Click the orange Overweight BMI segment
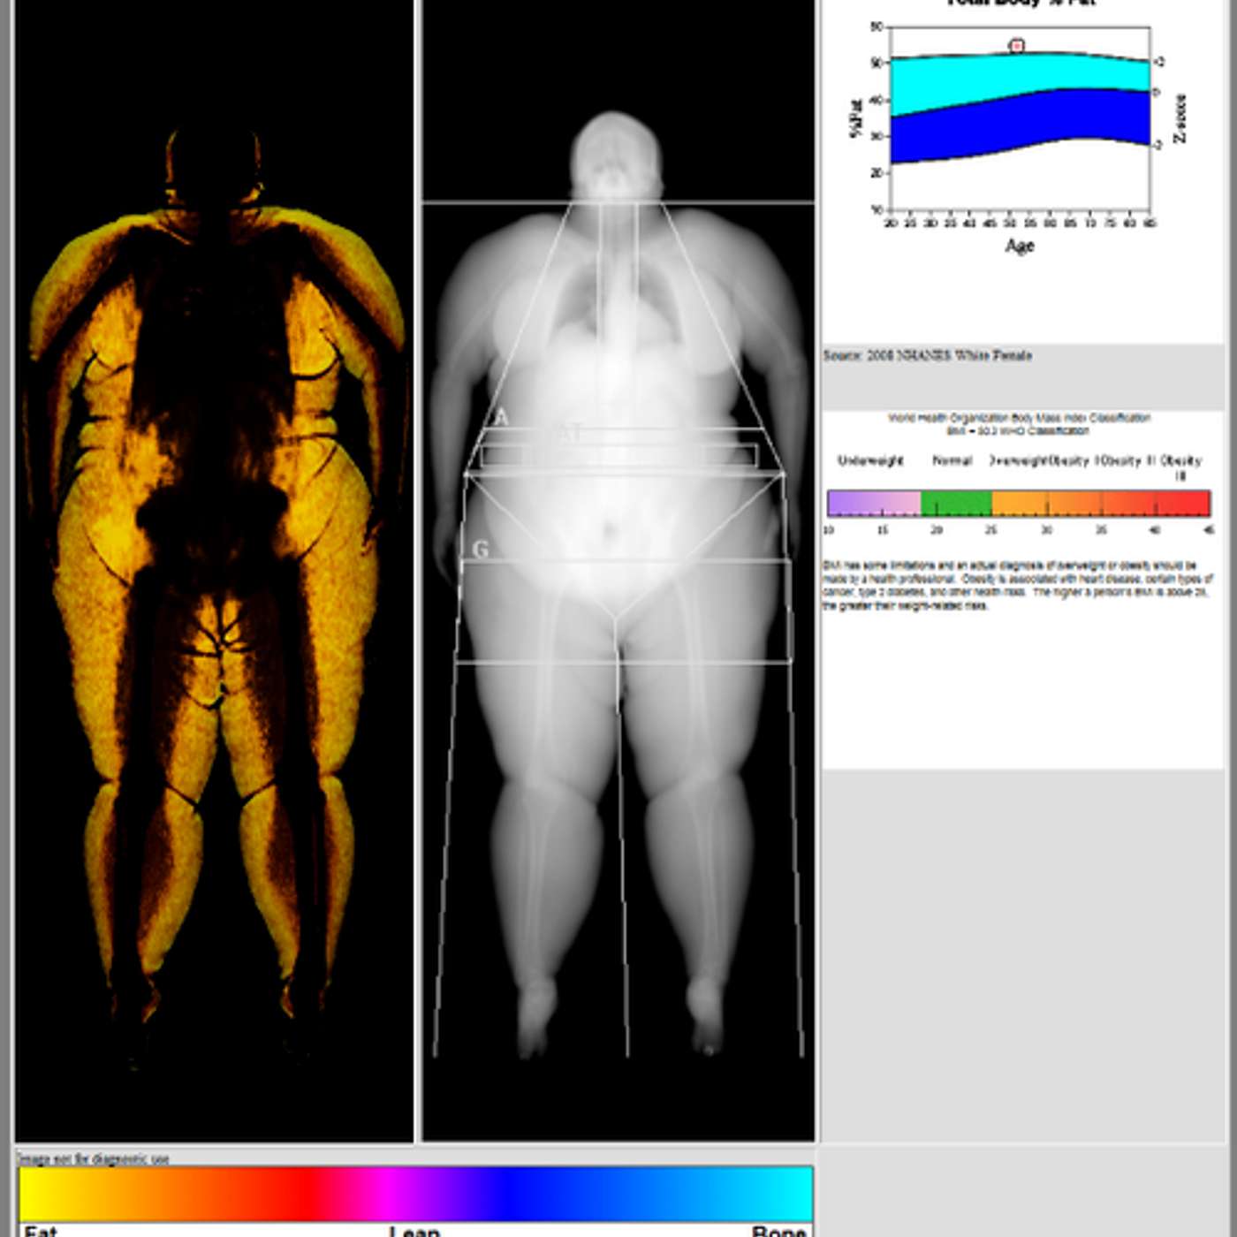The width and height of the screenshot is (1237, 1237). 1019,504
